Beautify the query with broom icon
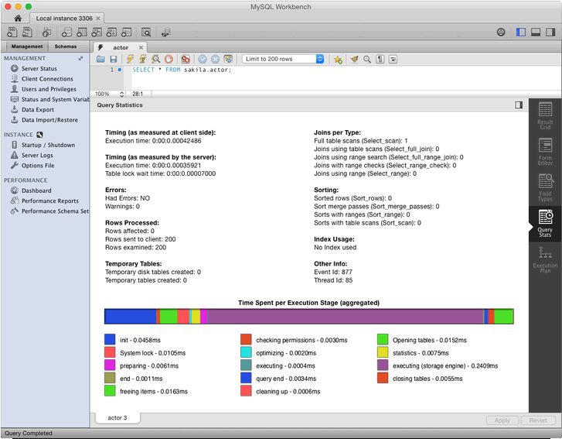This screenshot has height=439, width=562. [x=355, y=59]
